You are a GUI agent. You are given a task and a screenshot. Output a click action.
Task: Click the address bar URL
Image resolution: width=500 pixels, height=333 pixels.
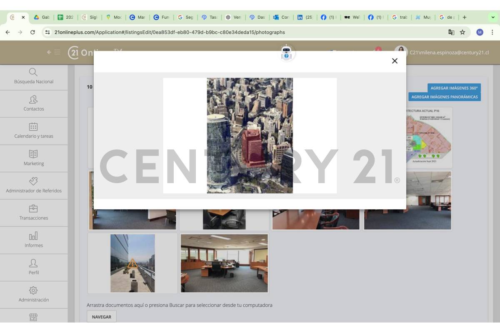(170, 32)
